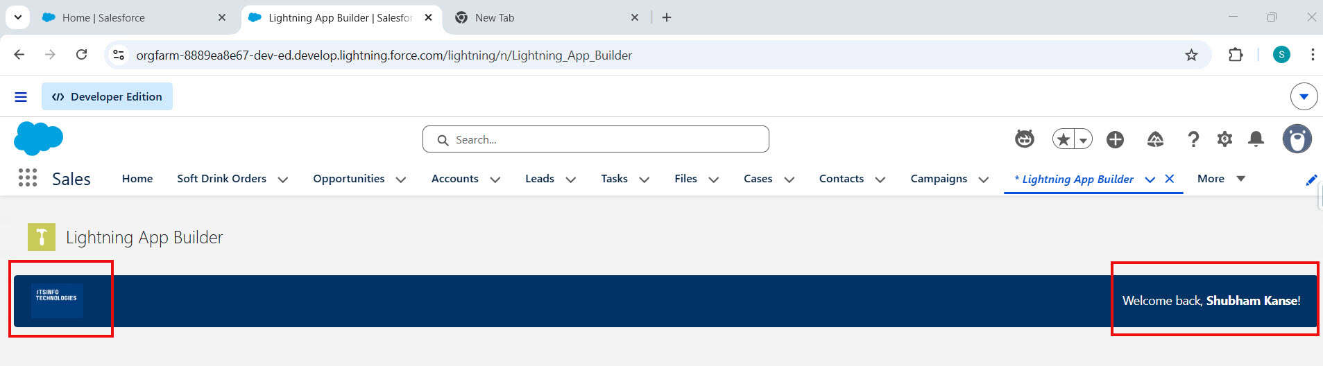Expand the Files chevron menu
1323x366 pixels.
click(x=714, y=180)
